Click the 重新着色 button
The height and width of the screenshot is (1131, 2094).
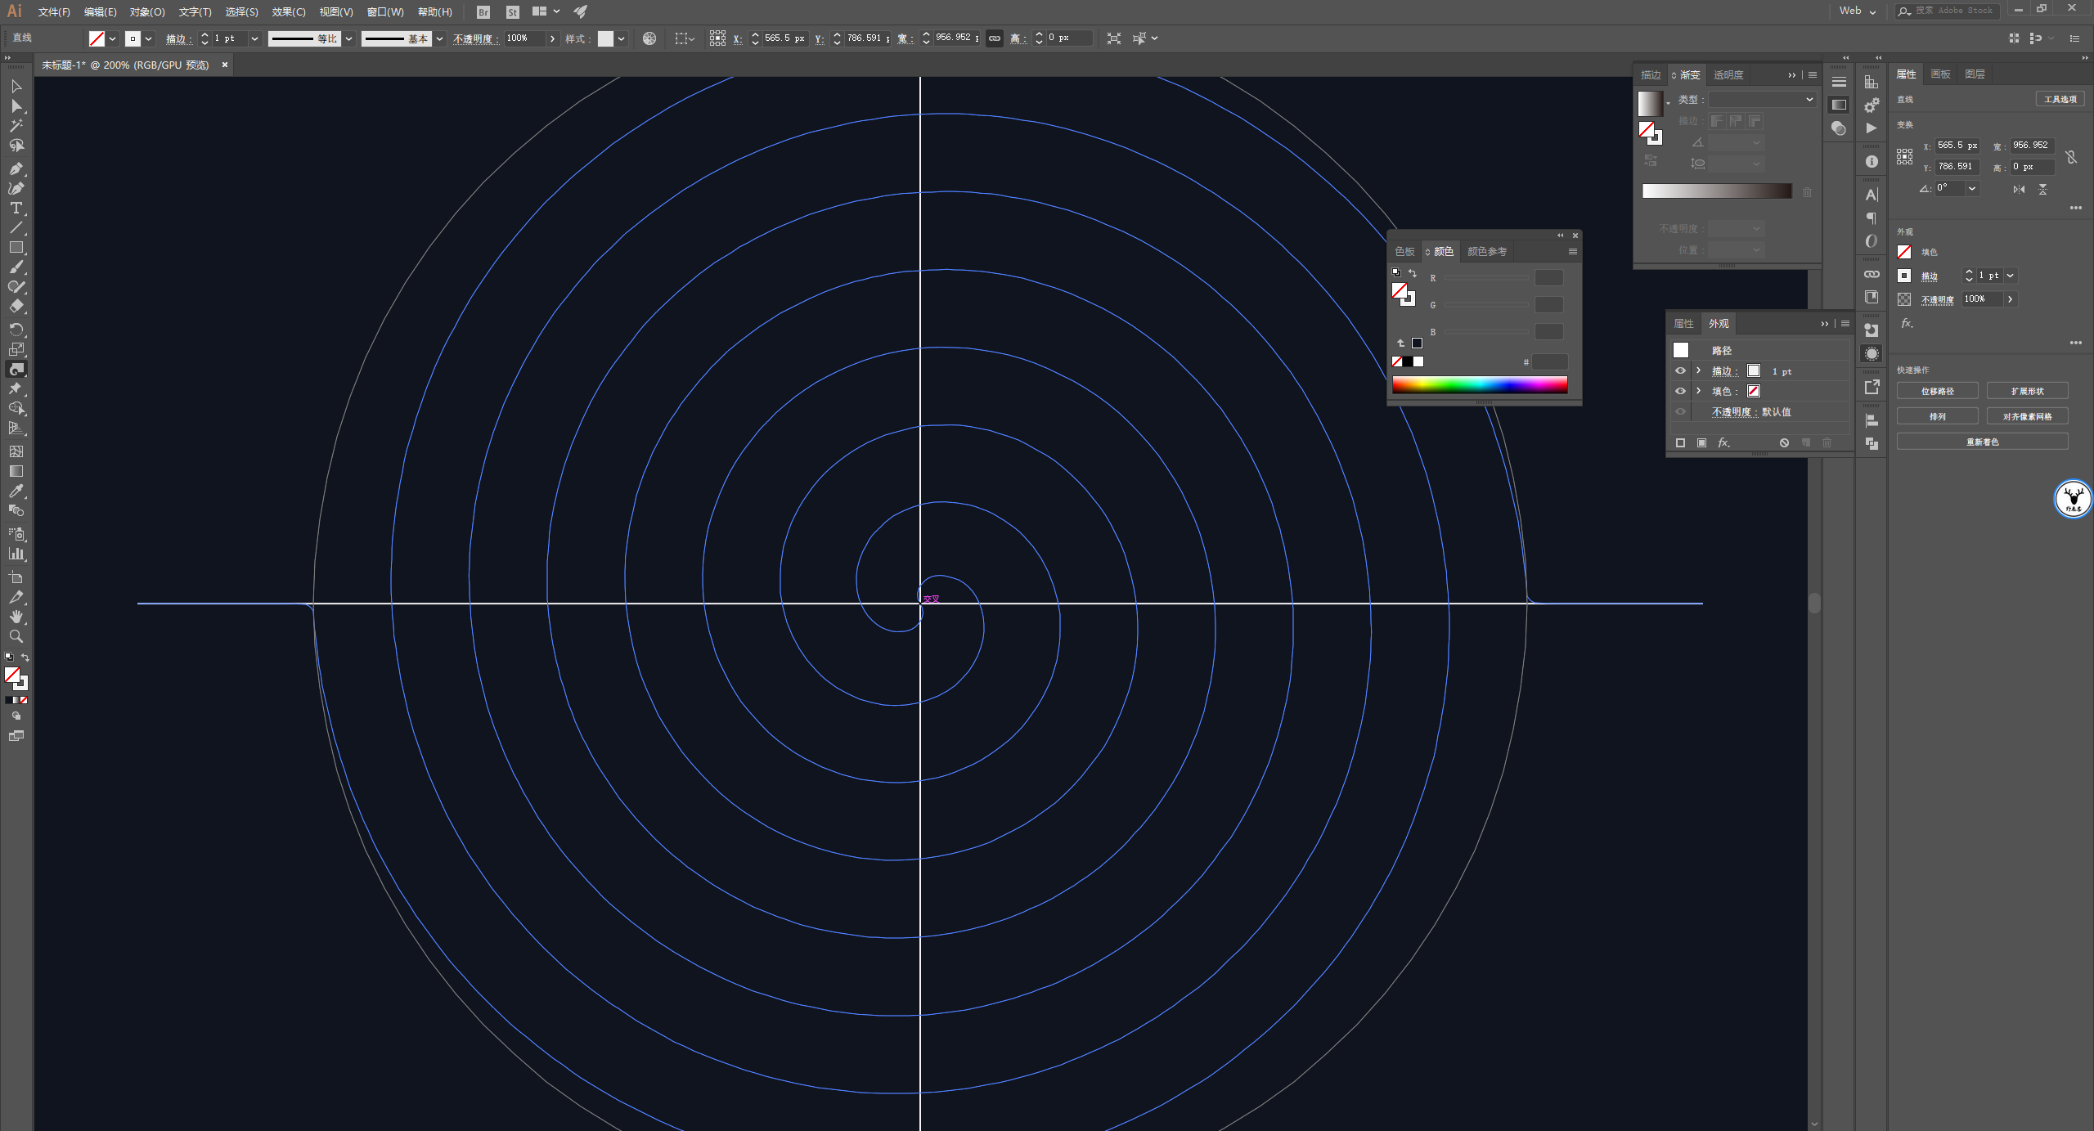click(1981, 442)
